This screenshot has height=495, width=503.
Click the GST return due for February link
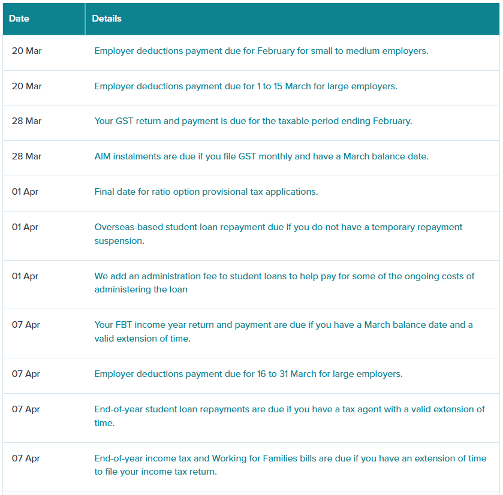tap(253, 121)
